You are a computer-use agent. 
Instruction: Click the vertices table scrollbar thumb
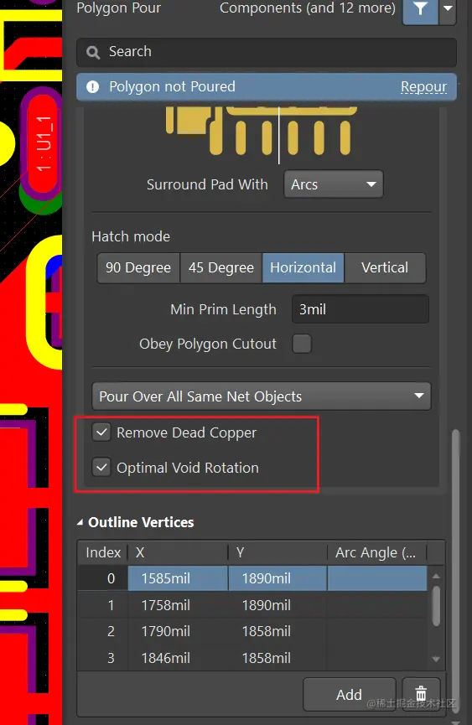(436, 606)
